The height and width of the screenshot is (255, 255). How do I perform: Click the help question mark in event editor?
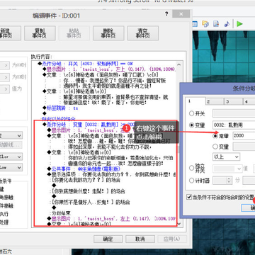click(166, 14)
